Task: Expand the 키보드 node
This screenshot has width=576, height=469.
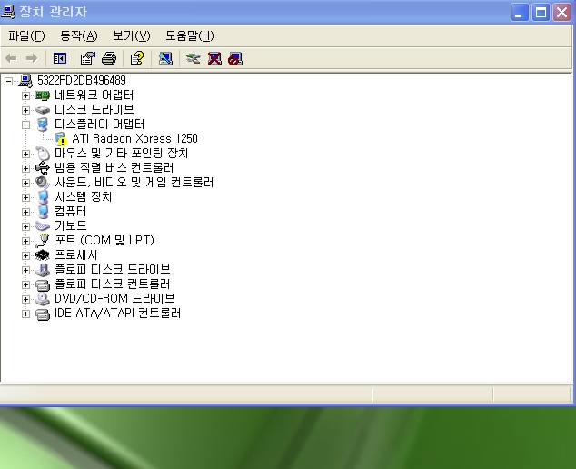Action: (x=25, y=226)
